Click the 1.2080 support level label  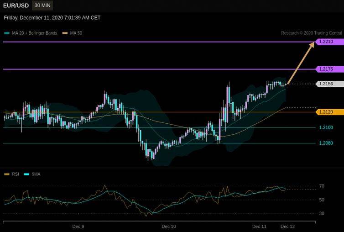click(326, 143)
